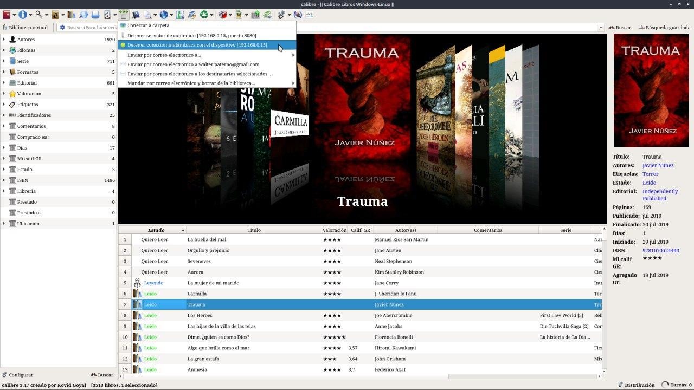The height and width of the screenshot is (390, 694).
Task: Click the Búsqueda guardada button
Action: pyautogui.click(x=665, y=28)
